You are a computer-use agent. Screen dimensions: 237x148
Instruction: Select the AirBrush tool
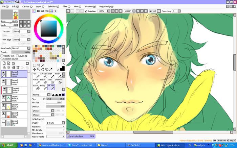pos(43,76)
